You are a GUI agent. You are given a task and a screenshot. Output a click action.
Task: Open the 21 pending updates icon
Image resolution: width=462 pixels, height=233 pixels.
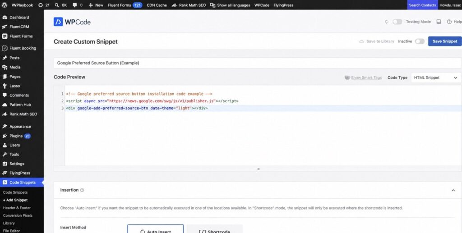pyautogui.click(x=44, y=5)
